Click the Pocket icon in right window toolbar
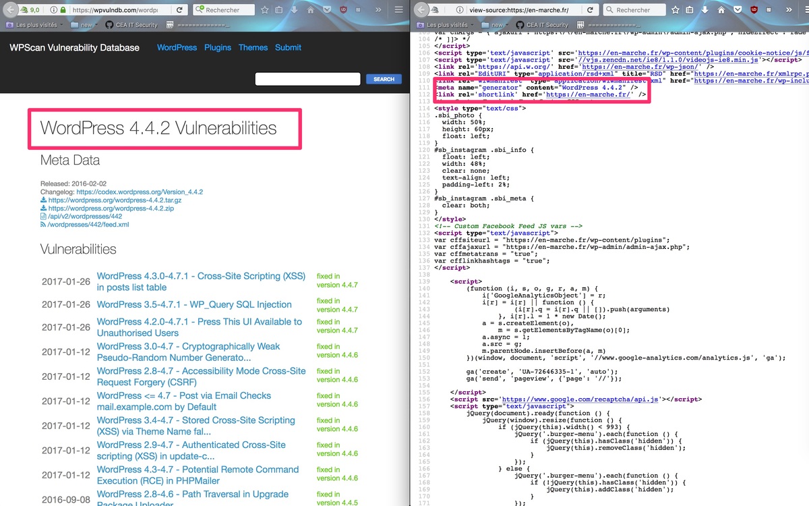The height and width of the screenshot is (506, 809). (737, 11)
